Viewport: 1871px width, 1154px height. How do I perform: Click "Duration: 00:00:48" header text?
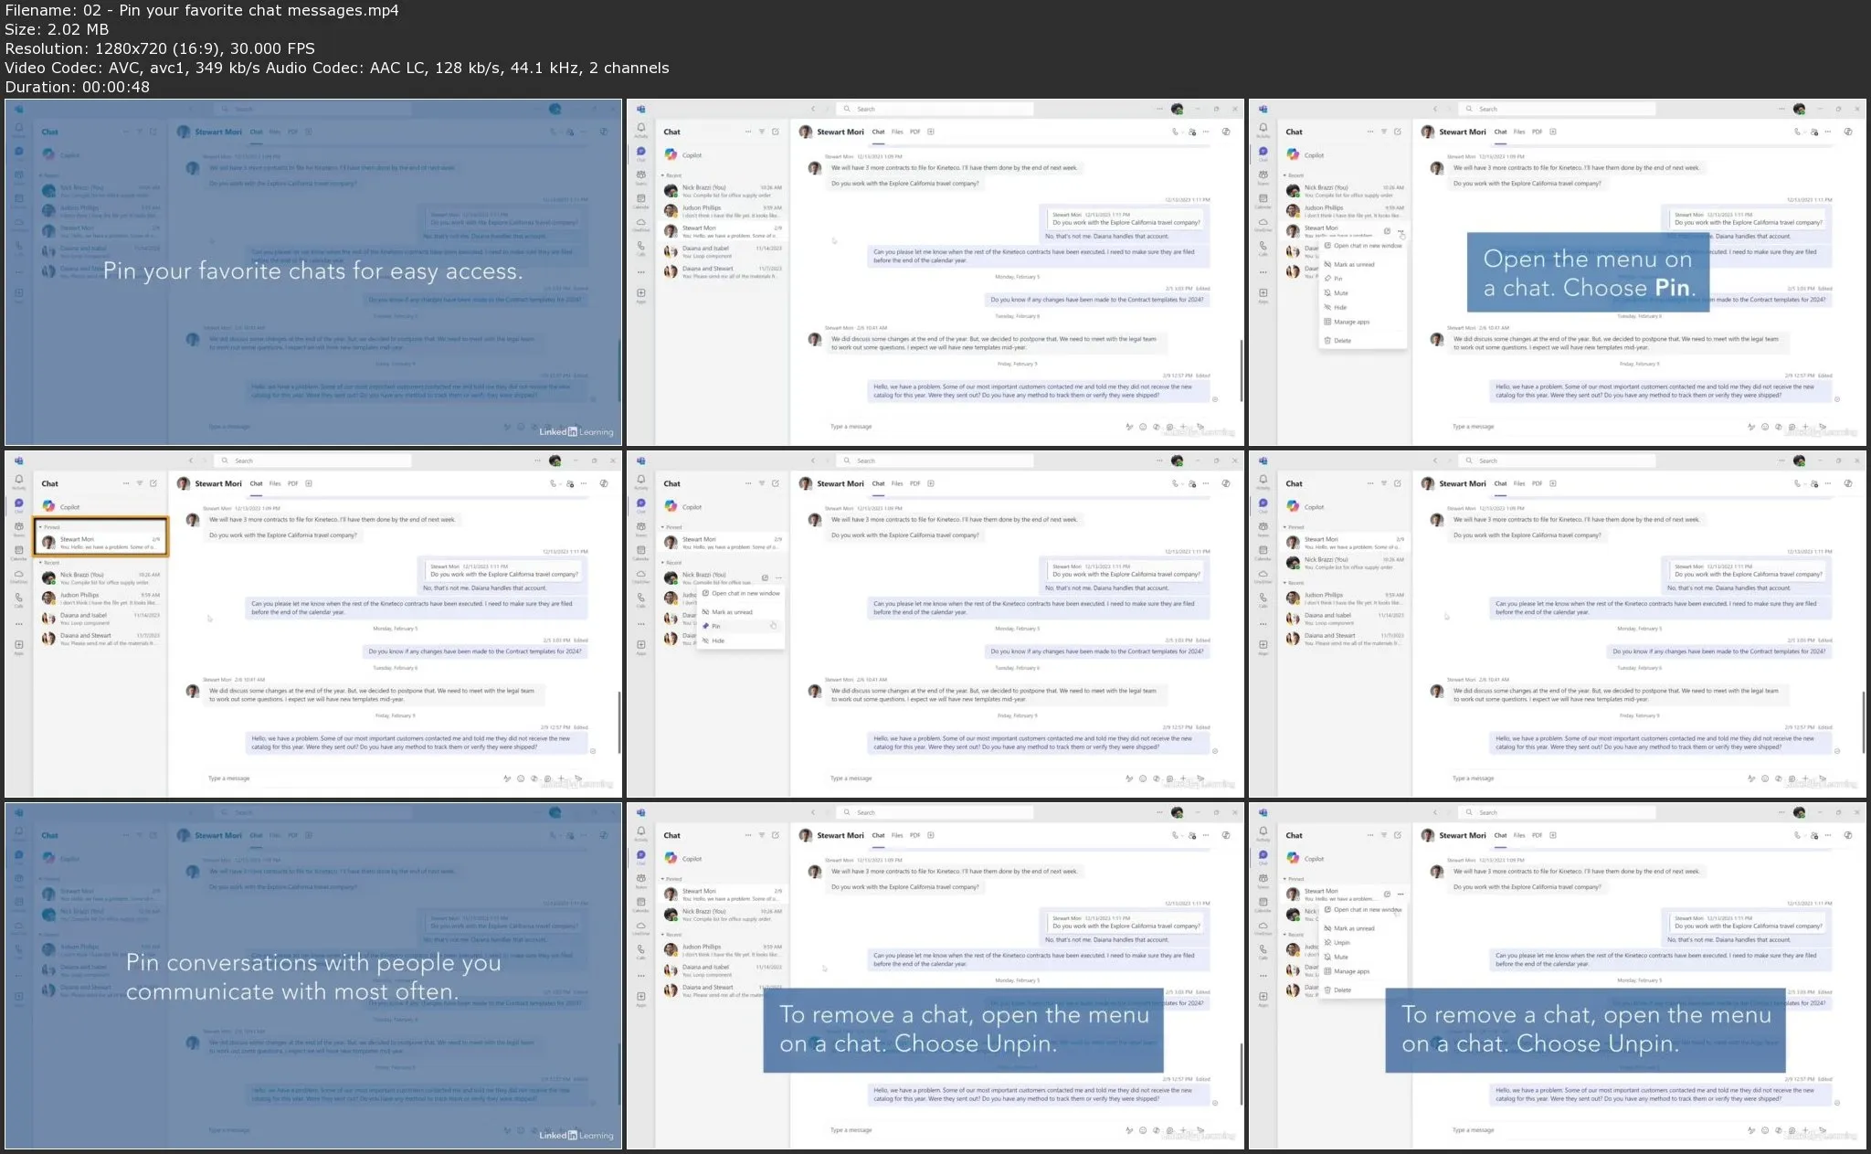pos(77,87)
